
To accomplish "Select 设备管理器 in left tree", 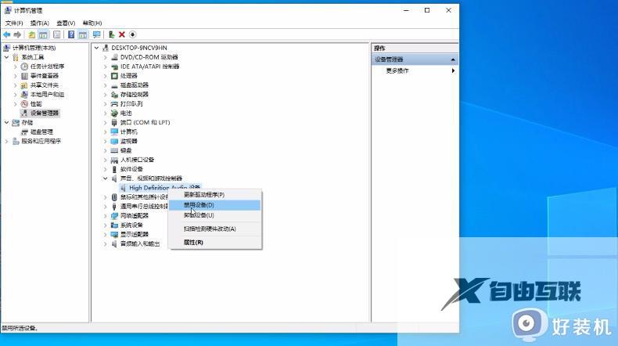I will (x=45, y=113).
